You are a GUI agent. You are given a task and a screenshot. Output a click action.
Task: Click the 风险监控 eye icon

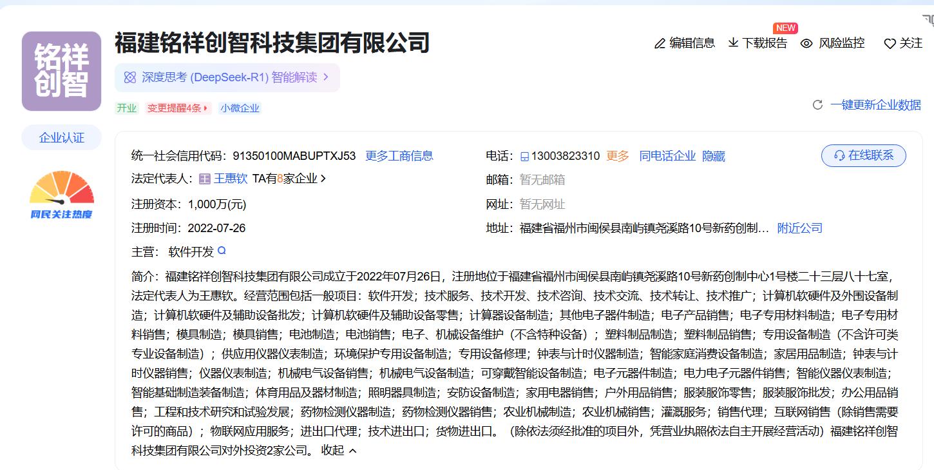pyautogui.click(x=806, y=44)
